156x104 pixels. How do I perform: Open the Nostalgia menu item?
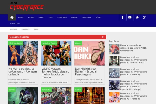click(87, 17)
